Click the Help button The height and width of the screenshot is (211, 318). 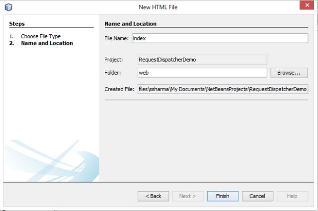click(292, 196)
